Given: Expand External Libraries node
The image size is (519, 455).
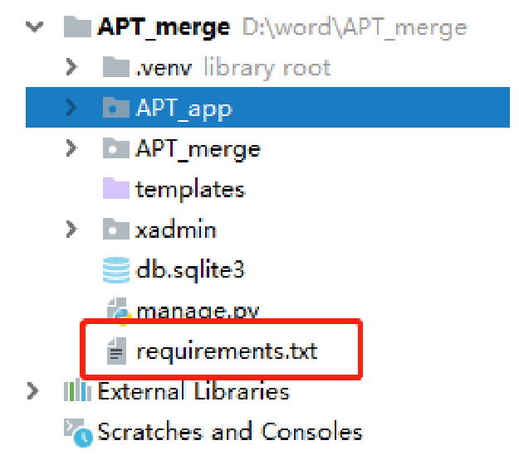Looking at the screenshot, I should coord(32,391).
